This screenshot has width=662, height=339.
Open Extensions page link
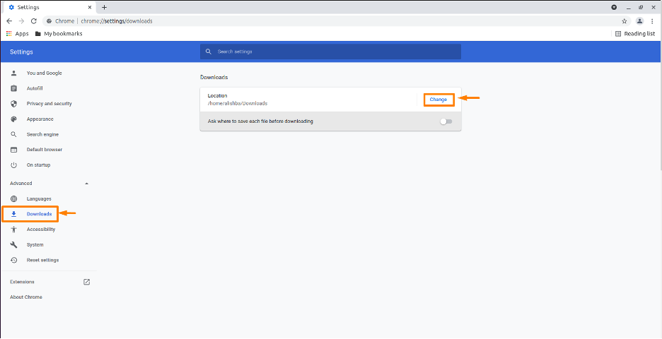point(22,282)
